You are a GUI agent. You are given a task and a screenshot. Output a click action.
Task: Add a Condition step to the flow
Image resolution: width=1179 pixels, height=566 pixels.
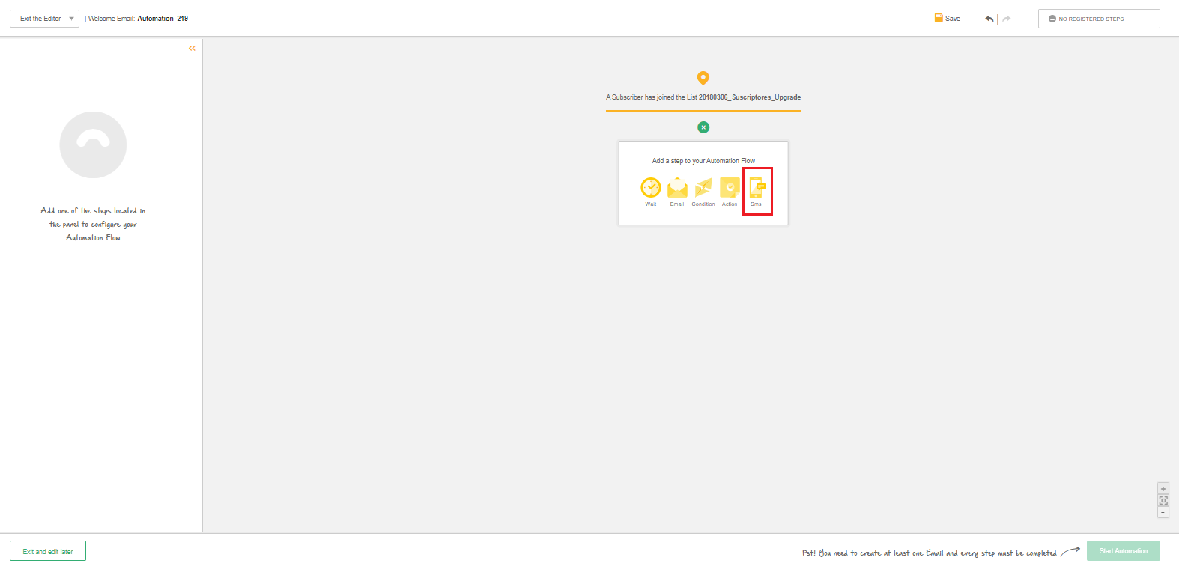[x=703, y=189]
